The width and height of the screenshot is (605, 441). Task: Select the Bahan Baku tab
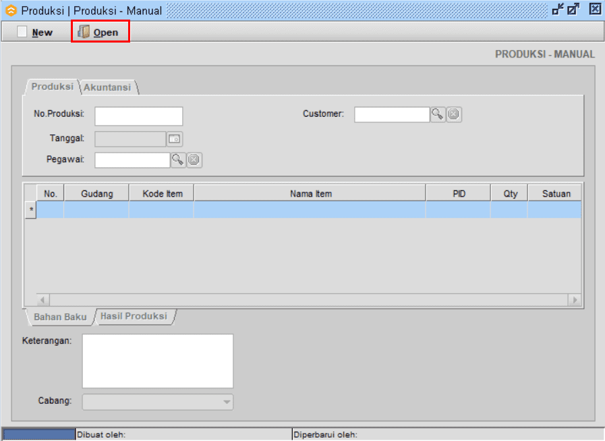click(60, 317)
